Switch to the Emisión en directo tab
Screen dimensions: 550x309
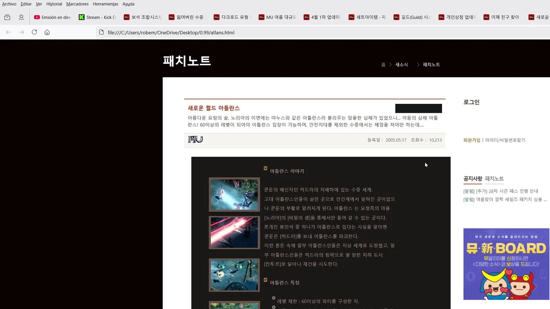(x=52, y=17)
